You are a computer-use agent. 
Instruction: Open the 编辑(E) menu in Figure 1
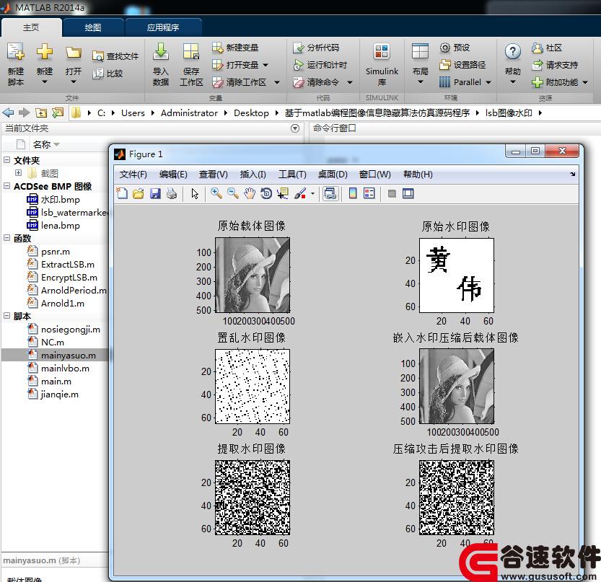[x=173, y=175]
